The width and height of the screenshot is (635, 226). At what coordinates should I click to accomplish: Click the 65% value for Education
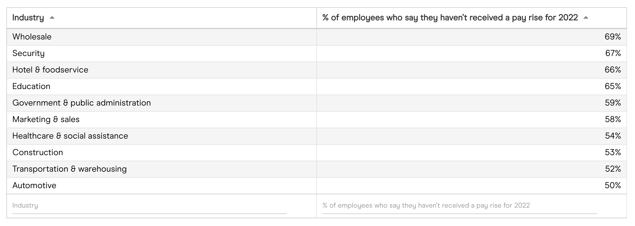[x=613, y=86]
